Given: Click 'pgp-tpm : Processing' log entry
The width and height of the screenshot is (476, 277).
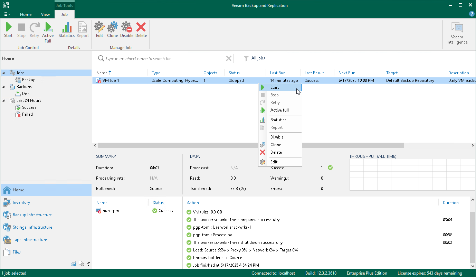Looking at the screenshot, I should coord(212,235).
